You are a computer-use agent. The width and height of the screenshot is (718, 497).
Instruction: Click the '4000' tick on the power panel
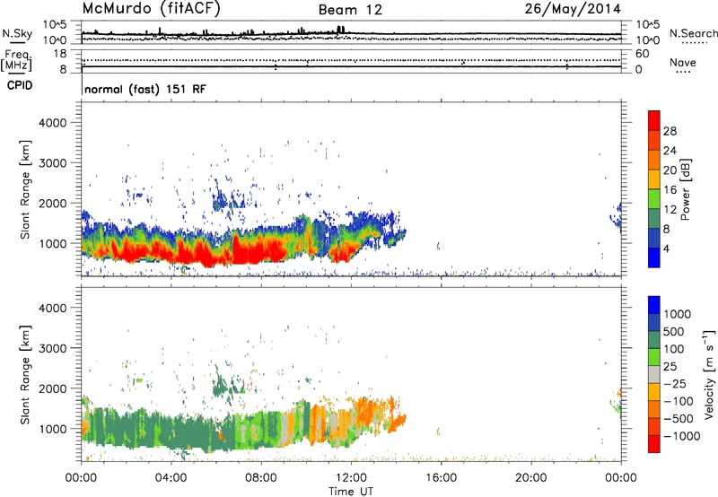coord(52,123)
